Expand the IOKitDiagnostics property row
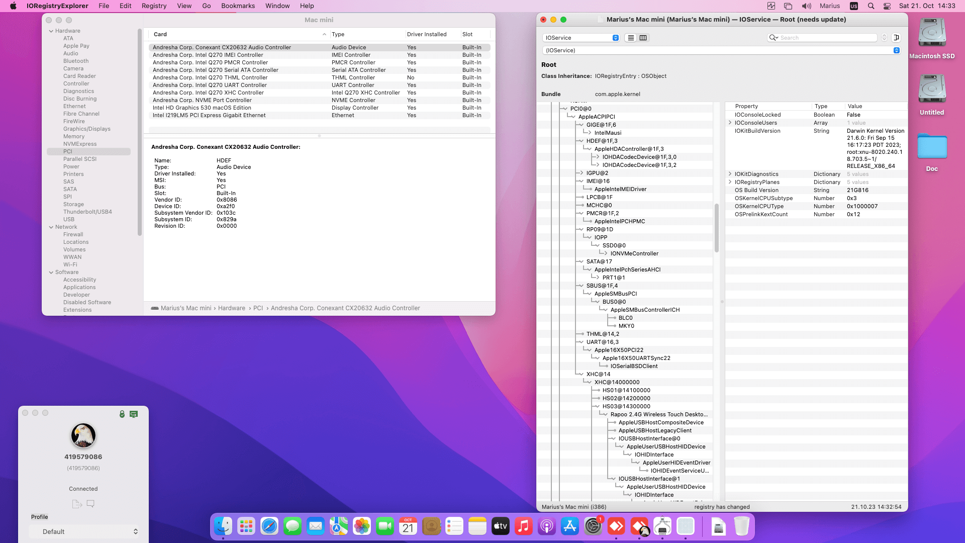 pos(730,174)
